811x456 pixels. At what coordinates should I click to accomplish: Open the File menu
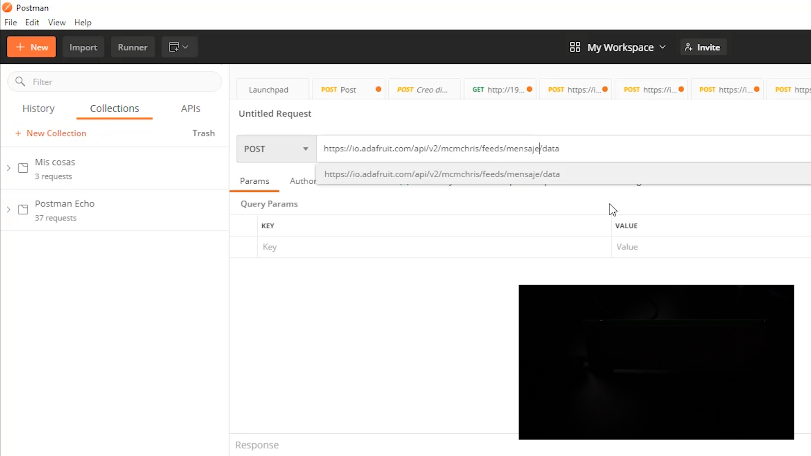point(10,22)
